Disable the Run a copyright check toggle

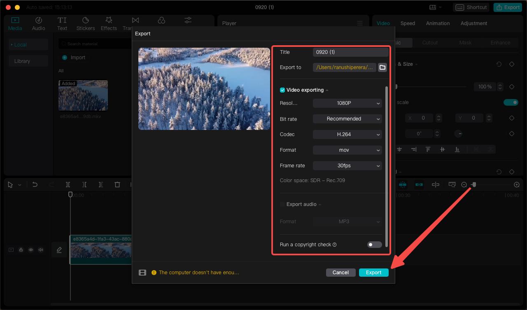pos(374,244)
